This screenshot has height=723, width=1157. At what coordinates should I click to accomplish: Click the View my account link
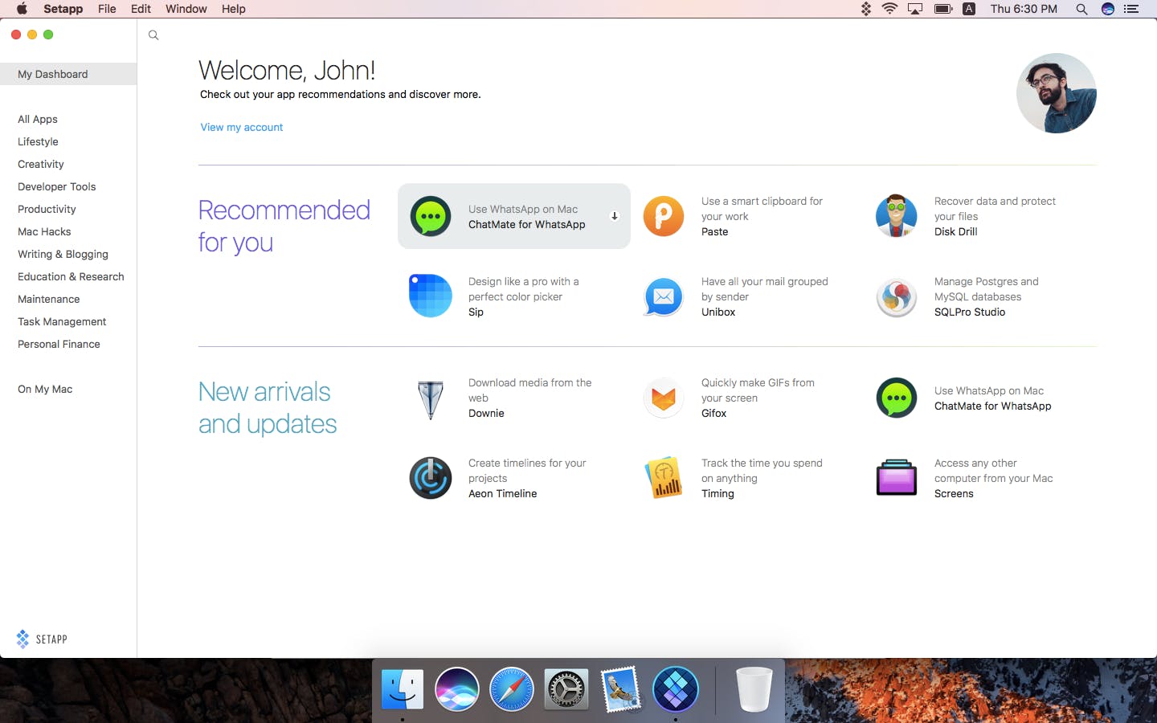[242, 127]
